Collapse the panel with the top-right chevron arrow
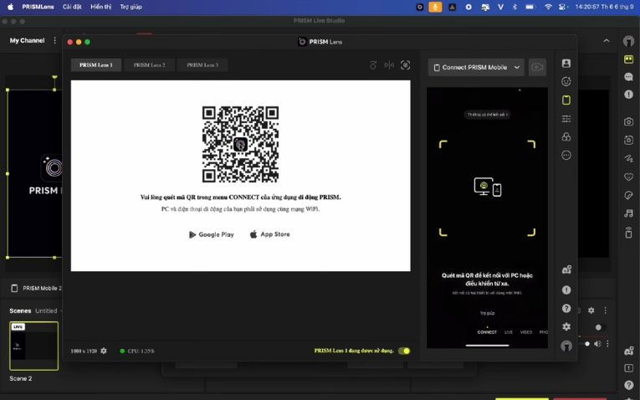 tap(607, 41)
